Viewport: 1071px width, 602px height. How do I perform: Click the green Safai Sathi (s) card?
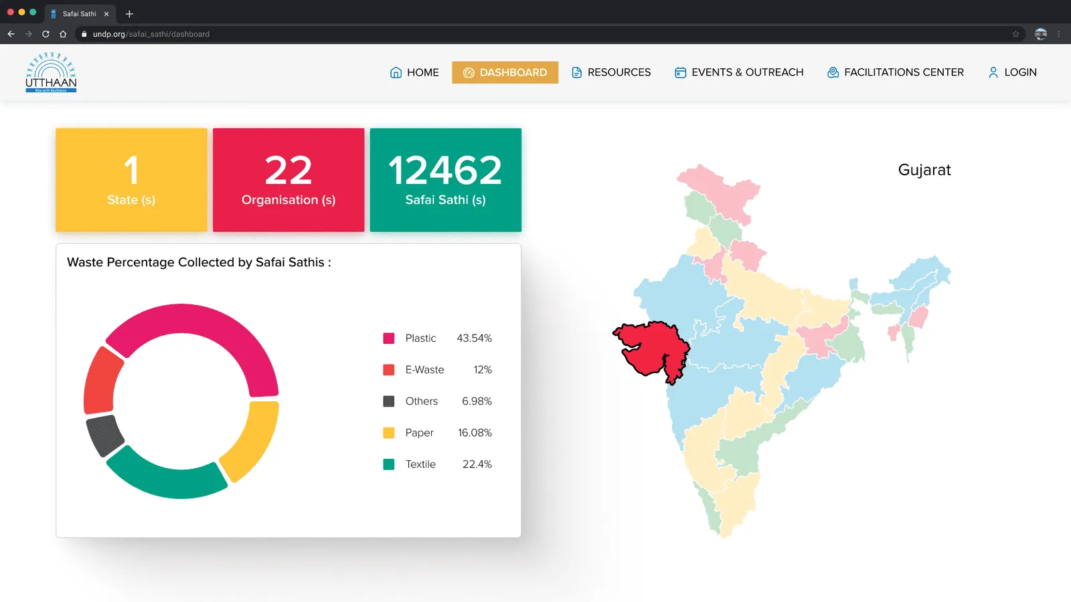pyautogui.click(x=446, y=180)
